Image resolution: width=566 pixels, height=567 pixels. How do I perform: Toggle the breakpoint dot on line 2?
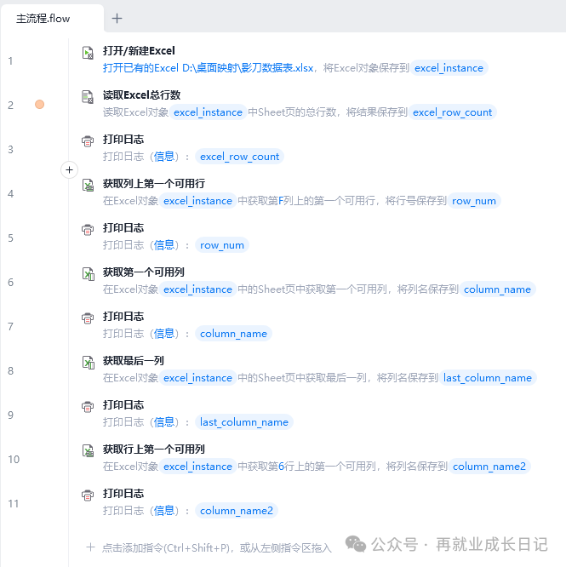(x=39, y=105)
